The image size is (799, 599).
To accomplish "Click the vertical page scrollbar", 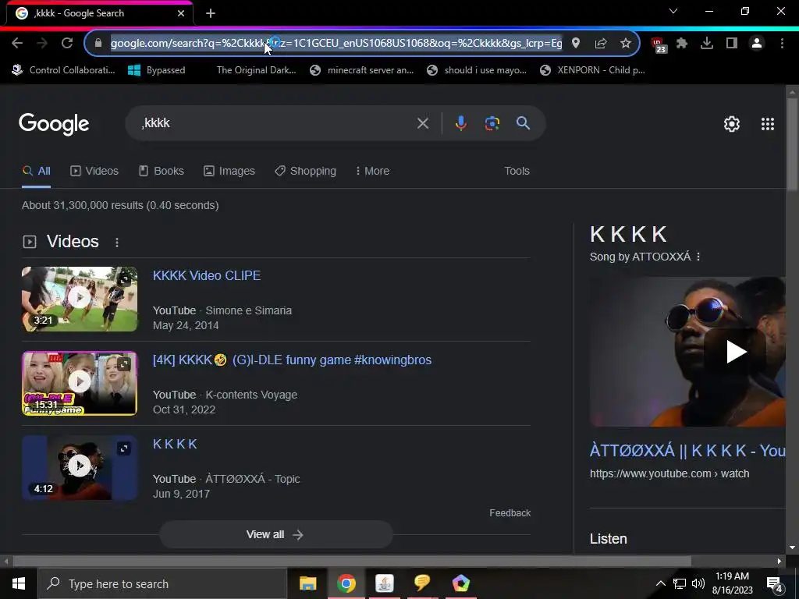I will click(x=792, y=145).
